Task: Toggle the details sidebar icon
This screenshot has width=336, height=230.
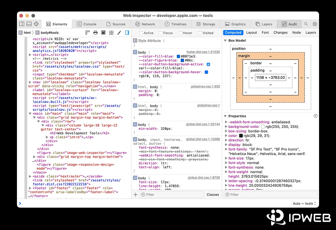Action: [127, 33]
